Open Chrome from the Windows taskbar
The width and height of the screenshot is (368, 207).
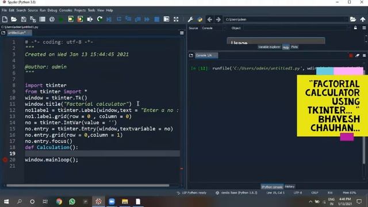[59, 201]
